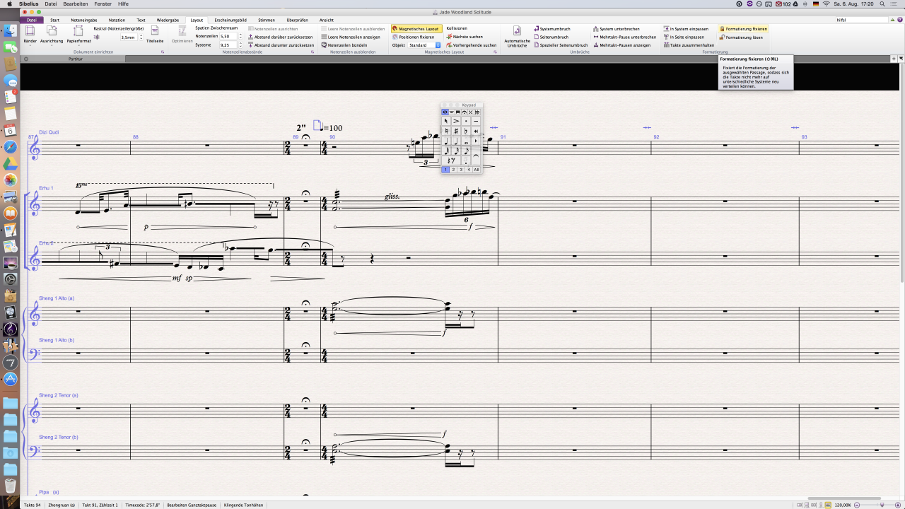Adjust the zoom slider in status bar
Viewport: 905px width, 509px height.
click(x=882, y=505)
